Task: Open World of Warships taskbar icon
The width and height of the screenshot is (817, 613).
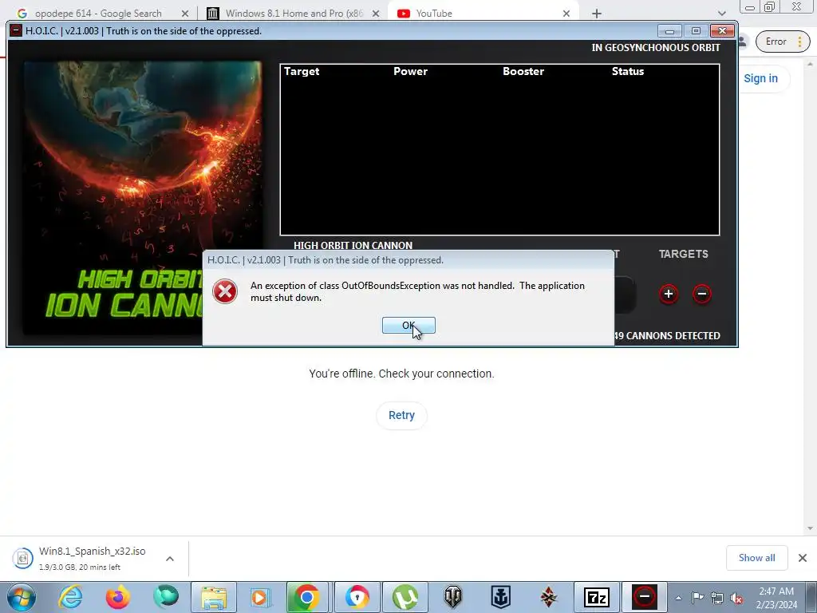Action: click(x=501, y=597)
